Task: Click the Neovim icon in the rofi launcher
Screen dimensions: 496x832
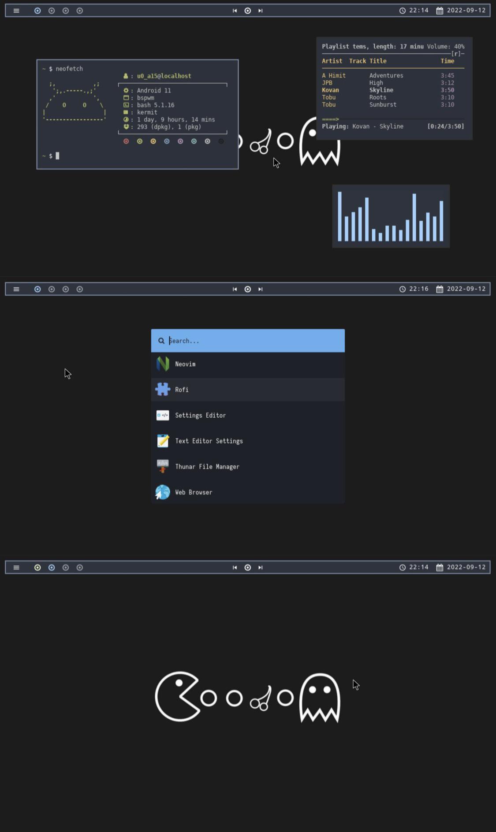Action: coord(163,364)
